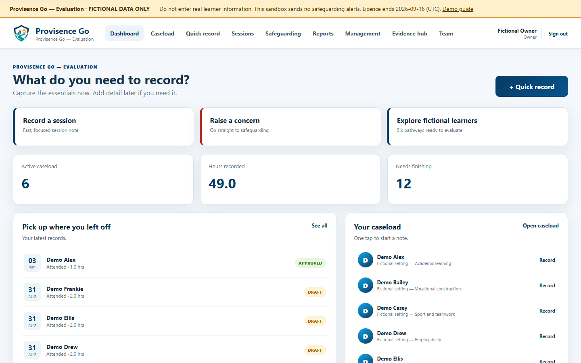
Task: Open the Evidence hub tab
Action: coord(410,33)
